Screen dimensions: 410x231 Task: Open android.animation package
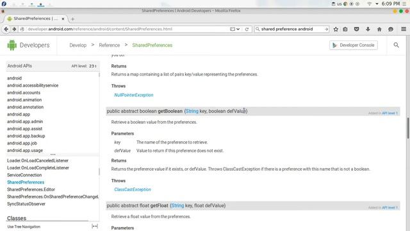point(24,100)
